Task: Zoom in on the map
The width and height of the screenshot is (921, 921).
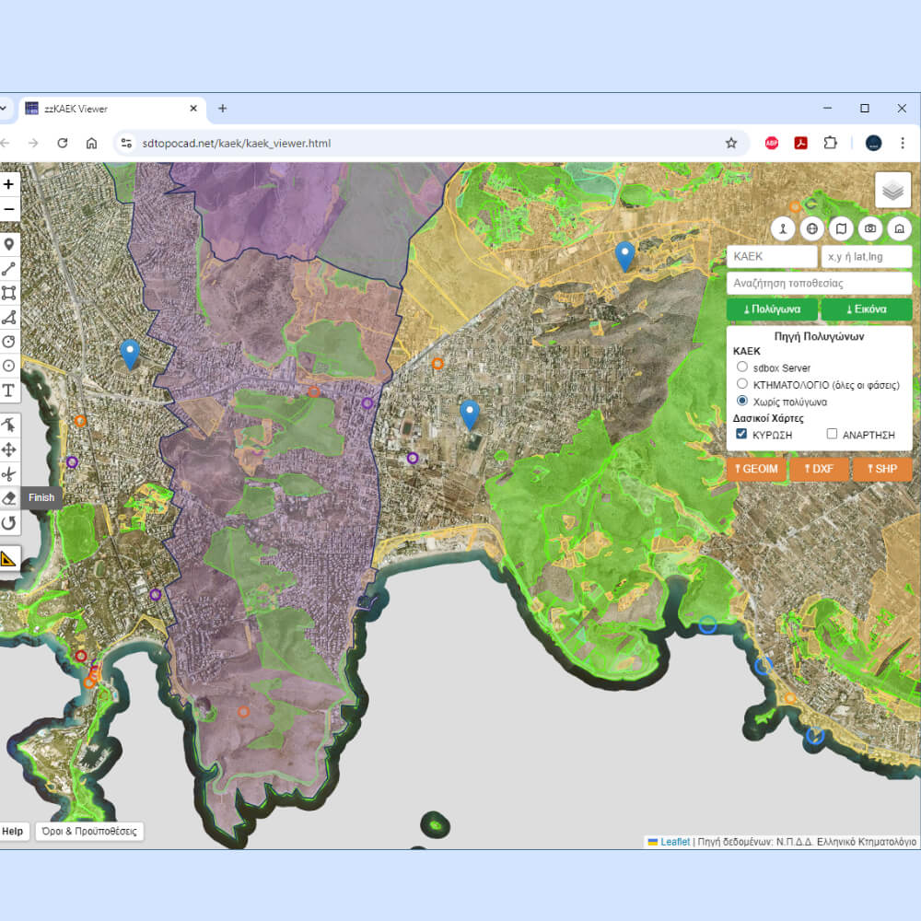Action: click(9, 184)
